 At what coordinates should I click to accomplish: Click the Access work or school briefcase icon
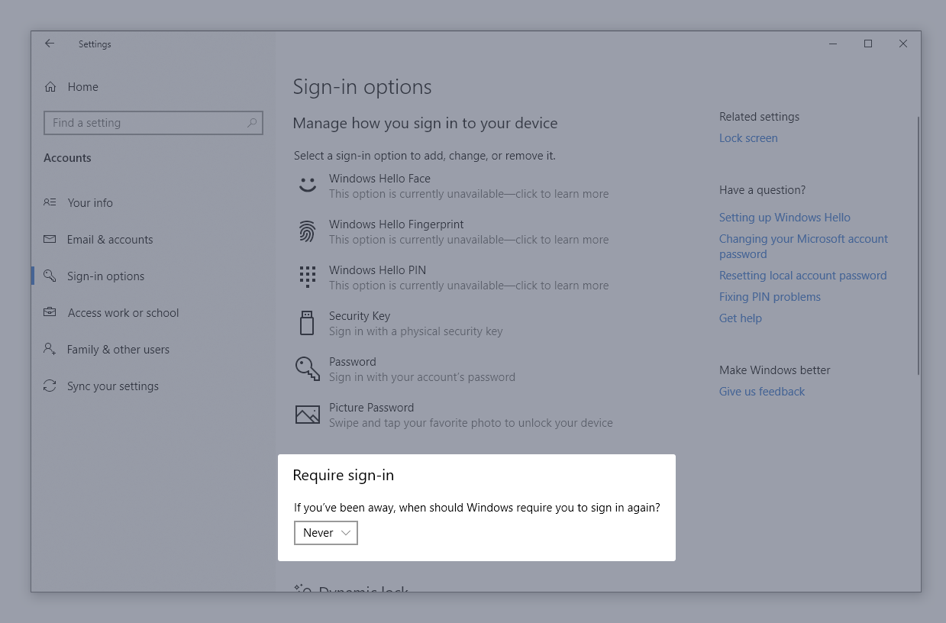(50, 312)
